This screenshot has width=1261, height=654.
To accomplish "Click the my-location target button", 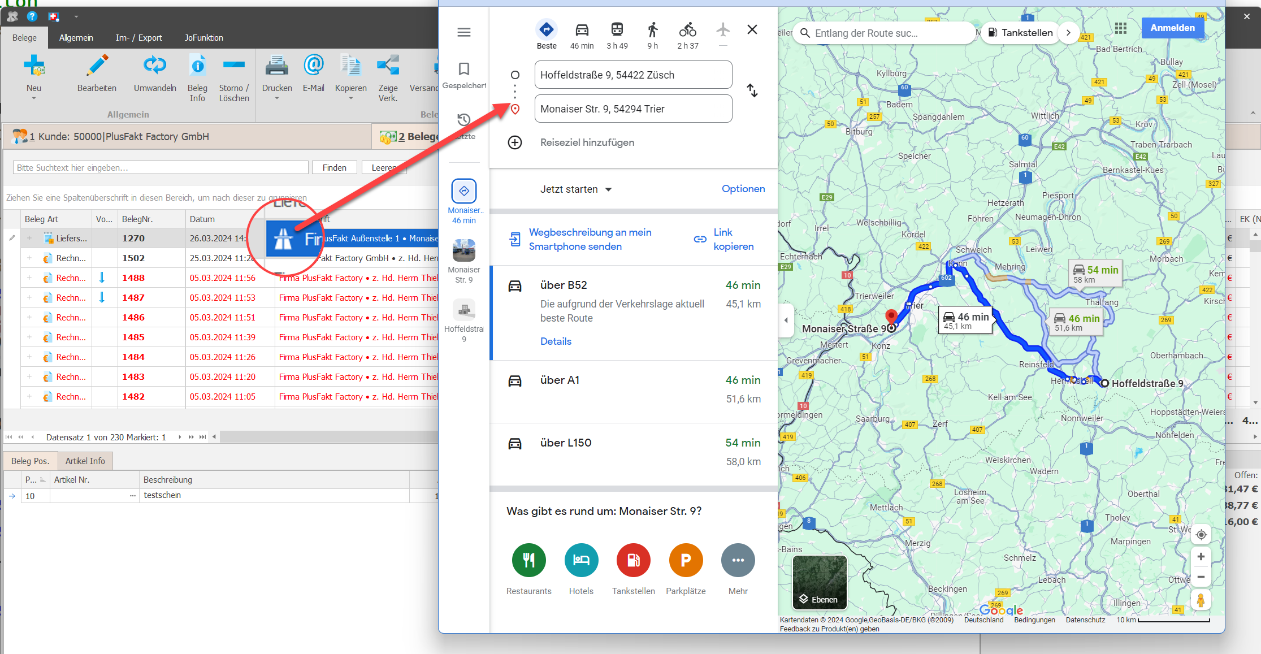I will click(1201, 535).
